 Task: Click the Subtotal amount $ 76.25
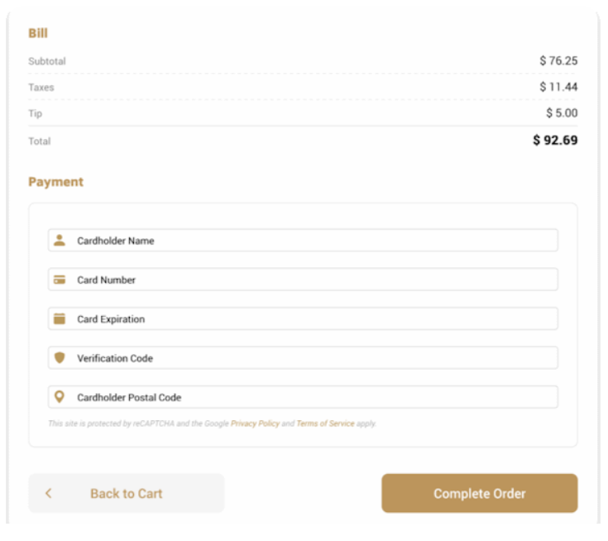pos(558,60)
